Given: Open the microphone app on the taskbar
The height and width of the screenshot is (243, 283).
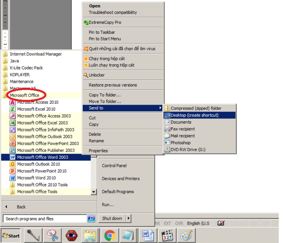Looking at the screenshot, I should [33, 235].
